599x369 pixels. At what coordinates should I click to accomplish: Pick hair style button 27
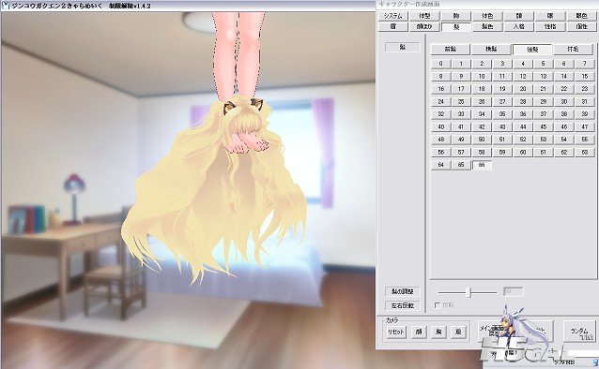point(502,102)
